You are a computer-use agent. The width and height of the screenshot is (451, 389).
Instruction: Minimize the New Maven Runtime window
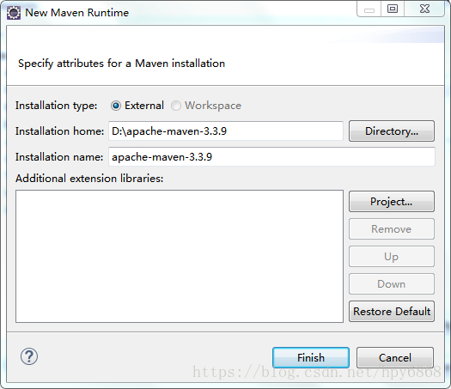(x=369, y=9)
